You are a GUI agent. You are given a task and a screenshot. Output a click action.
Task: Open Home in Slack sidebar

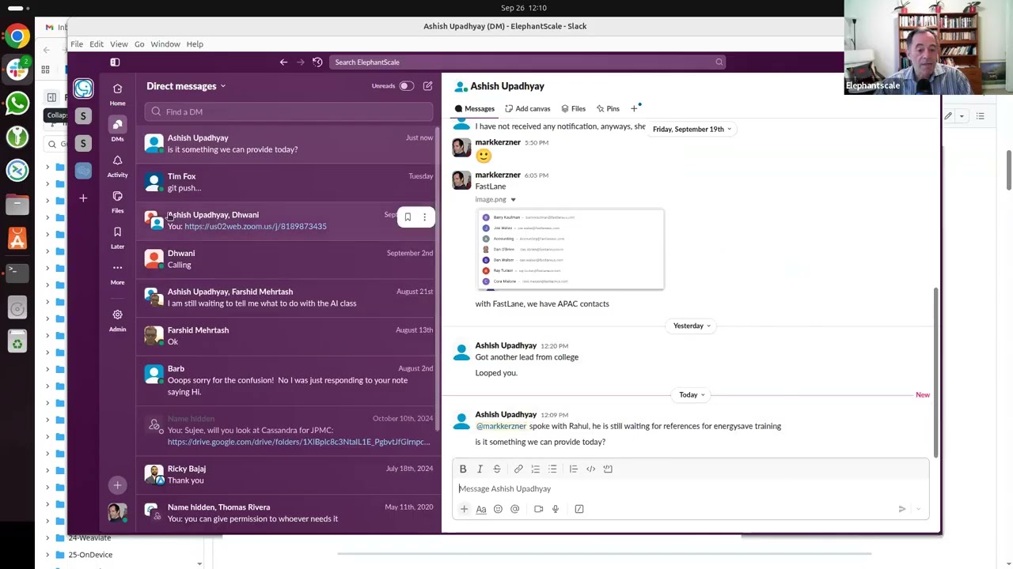117,92
